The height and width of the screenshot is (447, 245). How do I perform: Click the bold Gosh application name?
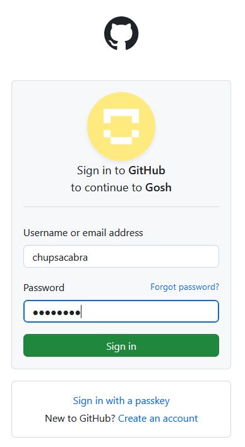click(x=158, y=188)
